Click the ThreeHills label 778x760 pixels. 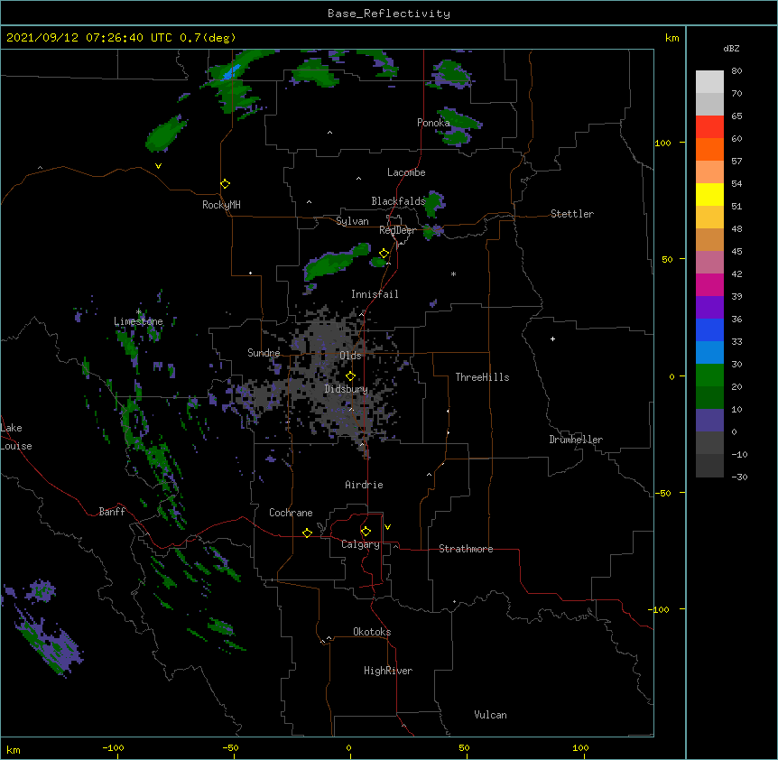click(482, 377)
